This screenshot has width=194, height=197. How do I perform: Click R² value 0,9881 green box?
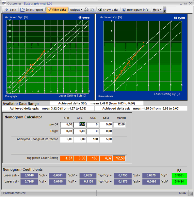[179, 175]
